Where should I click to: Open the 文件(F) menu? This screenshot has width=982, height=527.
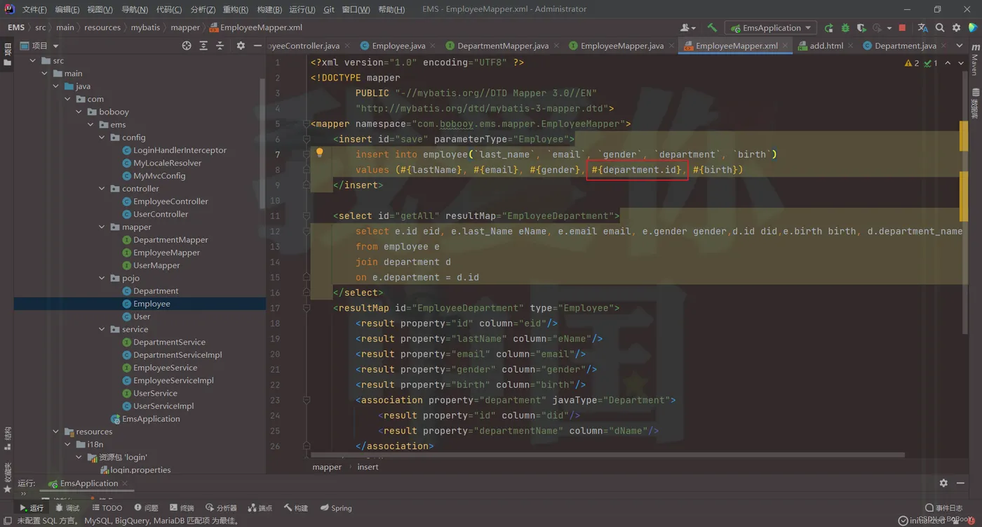click(x=34, y=9)
